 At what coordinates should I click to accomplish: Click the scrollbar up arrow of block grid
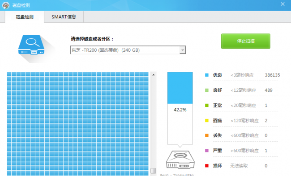(x=154, y=75)
